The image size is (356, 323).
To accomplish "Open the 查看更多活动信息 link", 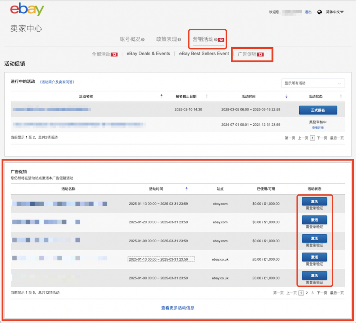I will pos(178,307).
